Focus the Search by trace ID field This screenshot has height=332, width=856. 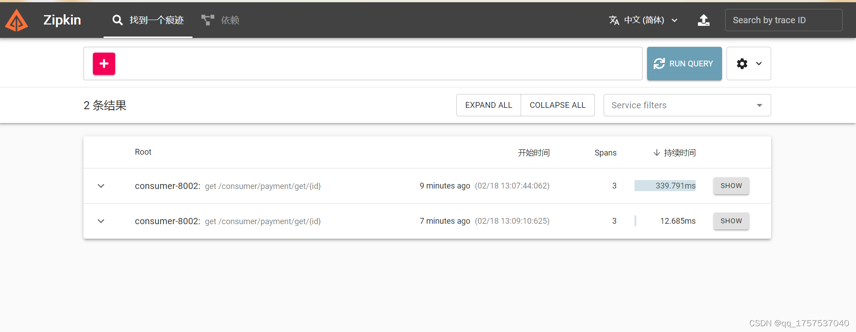(x=784, y=20)
